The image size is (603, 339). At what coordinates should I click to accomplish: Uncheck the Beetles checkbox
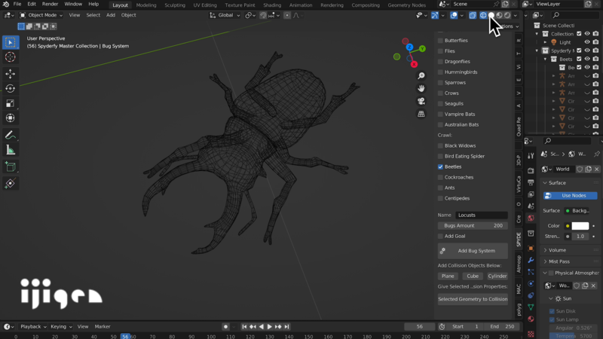pyautogui.click(x=440, y=166)
